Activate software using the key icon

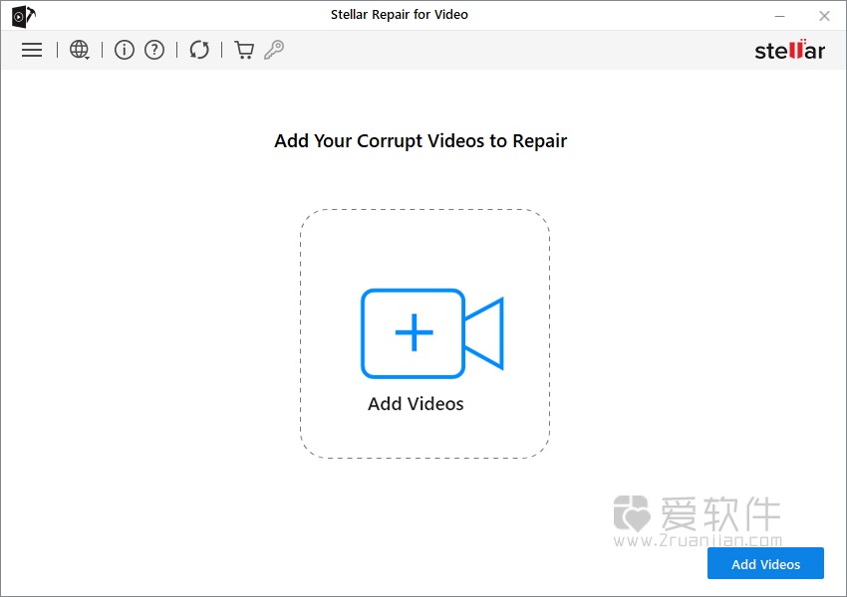274,50
